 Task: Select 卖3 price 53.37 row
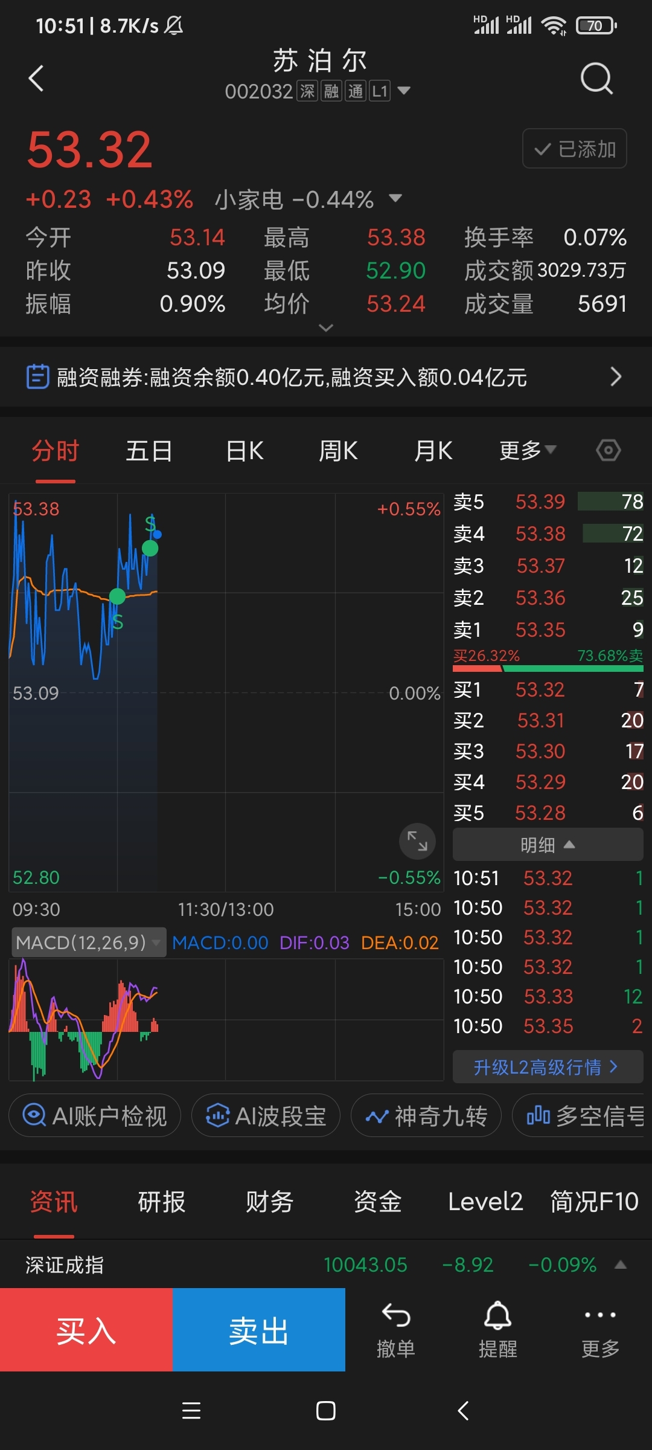pos(548,565)
